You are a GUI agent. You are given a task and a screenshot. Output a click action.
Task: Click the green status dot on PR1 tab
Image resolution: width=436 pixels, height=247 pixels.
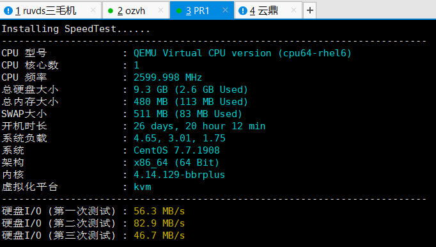tap(179, 11)
